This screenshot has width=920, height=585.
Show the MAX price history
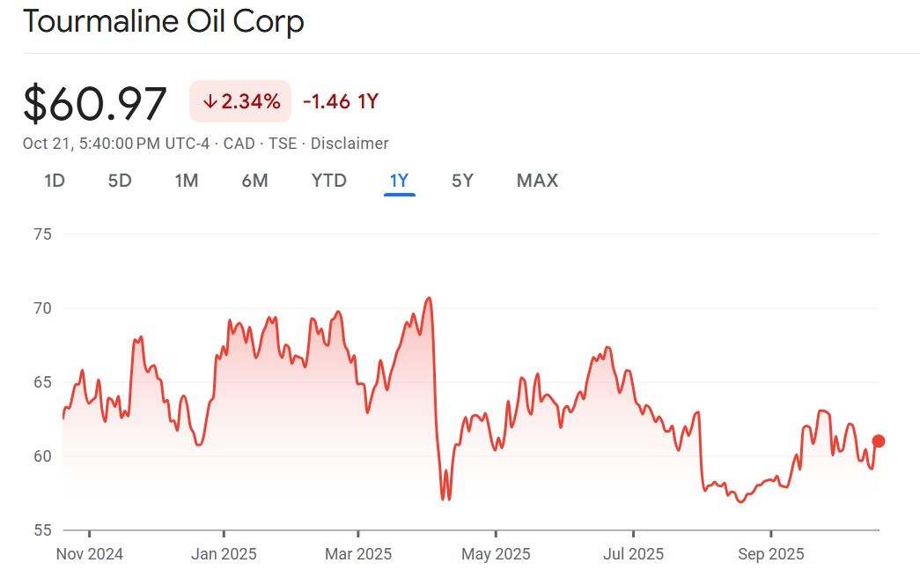537,181
